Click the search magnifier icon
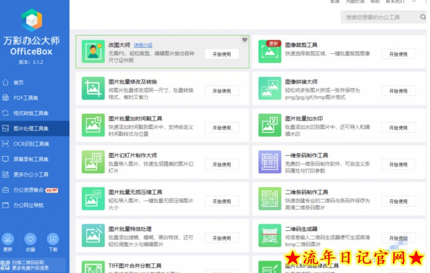The height and width of the screenshot is (273, 430). pyautogui.click(x=423, y=17)
